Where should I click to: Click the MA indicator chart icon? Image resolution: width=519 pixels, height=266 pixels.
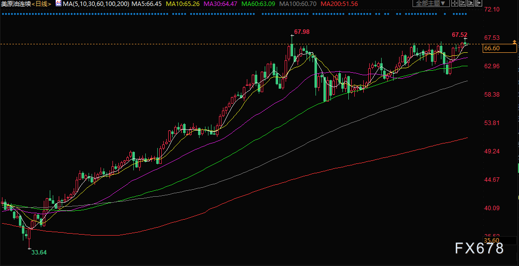58,3
